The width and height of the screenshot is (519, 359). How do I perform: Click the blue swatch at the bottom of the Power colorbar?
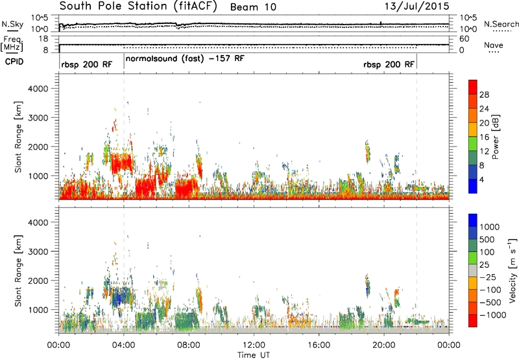tap(473, 186)
